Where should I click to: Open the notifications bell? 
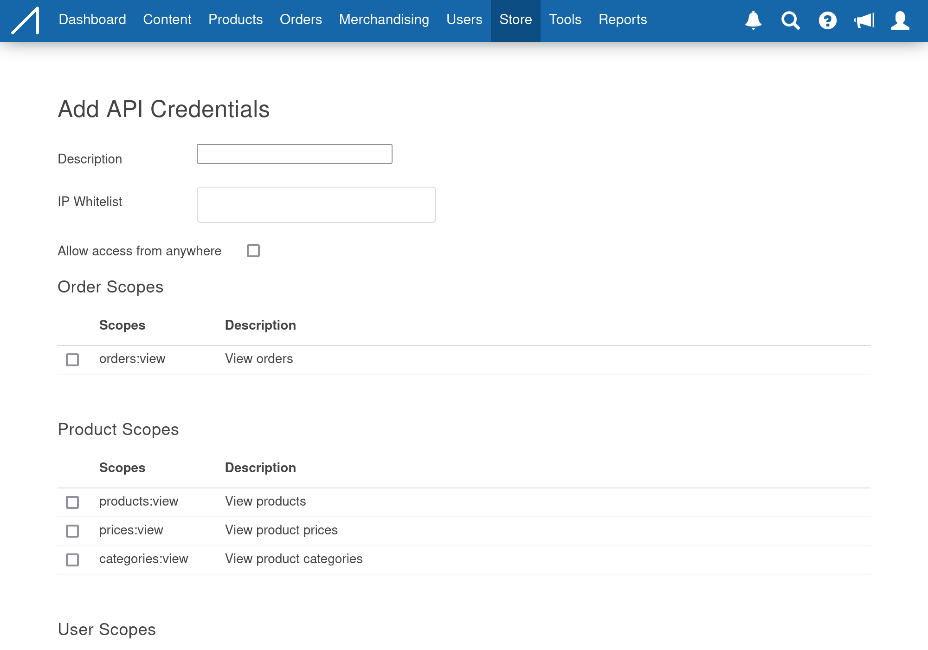tap(753, 20)
